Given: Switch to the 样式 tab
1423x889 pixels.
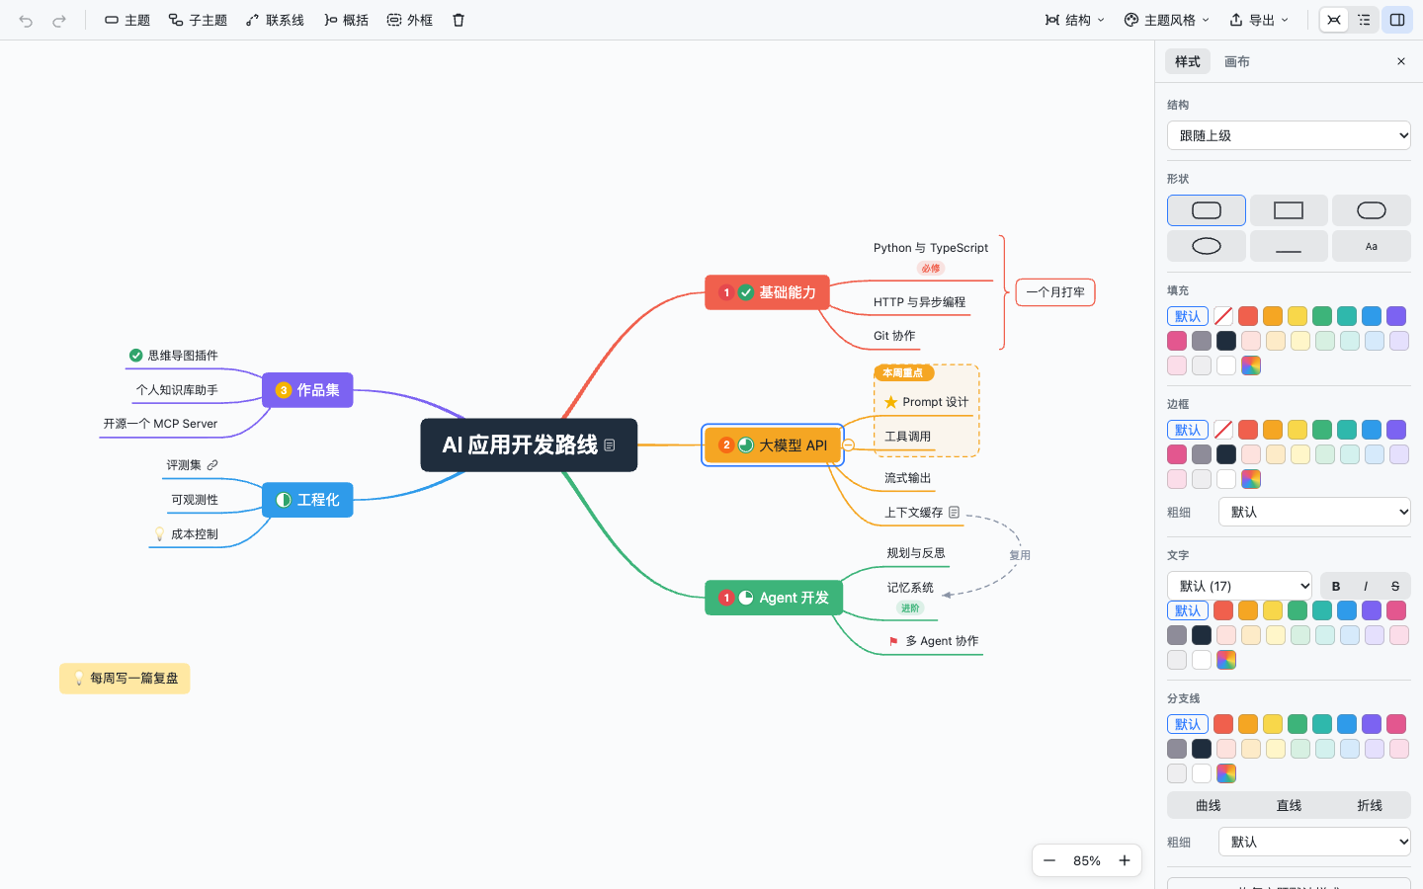Looking at the screenshot, I should (1188, 61).
